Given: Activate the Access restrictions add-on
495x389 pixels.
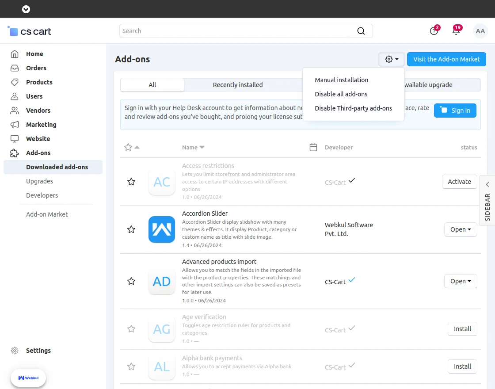Looking at the screenshot, I should coord(459,182).
